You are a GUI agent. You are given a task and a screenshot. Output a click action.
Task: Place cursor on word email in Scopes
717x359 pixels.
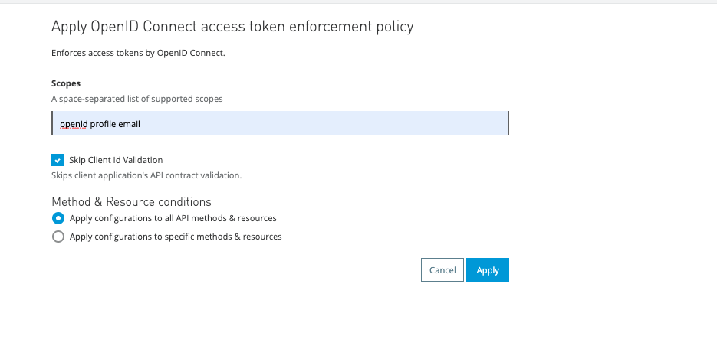tap(130, 124)
